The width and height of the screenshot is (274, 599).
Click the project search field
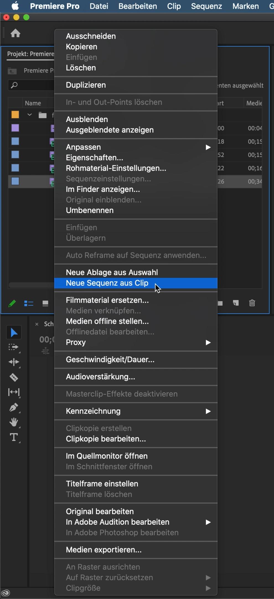[32, 85]
